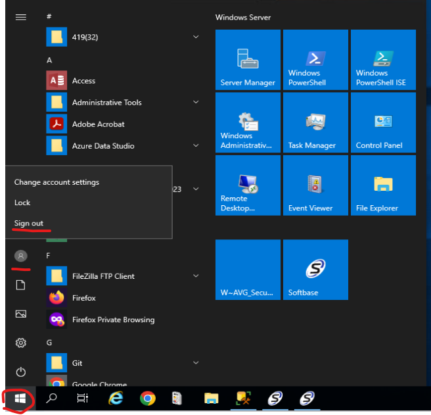Viewport: 431px width, 415px height.
Task: Switch to the first Softbase taskbar window
Action: pyautogui.click(x=275, y=398)
